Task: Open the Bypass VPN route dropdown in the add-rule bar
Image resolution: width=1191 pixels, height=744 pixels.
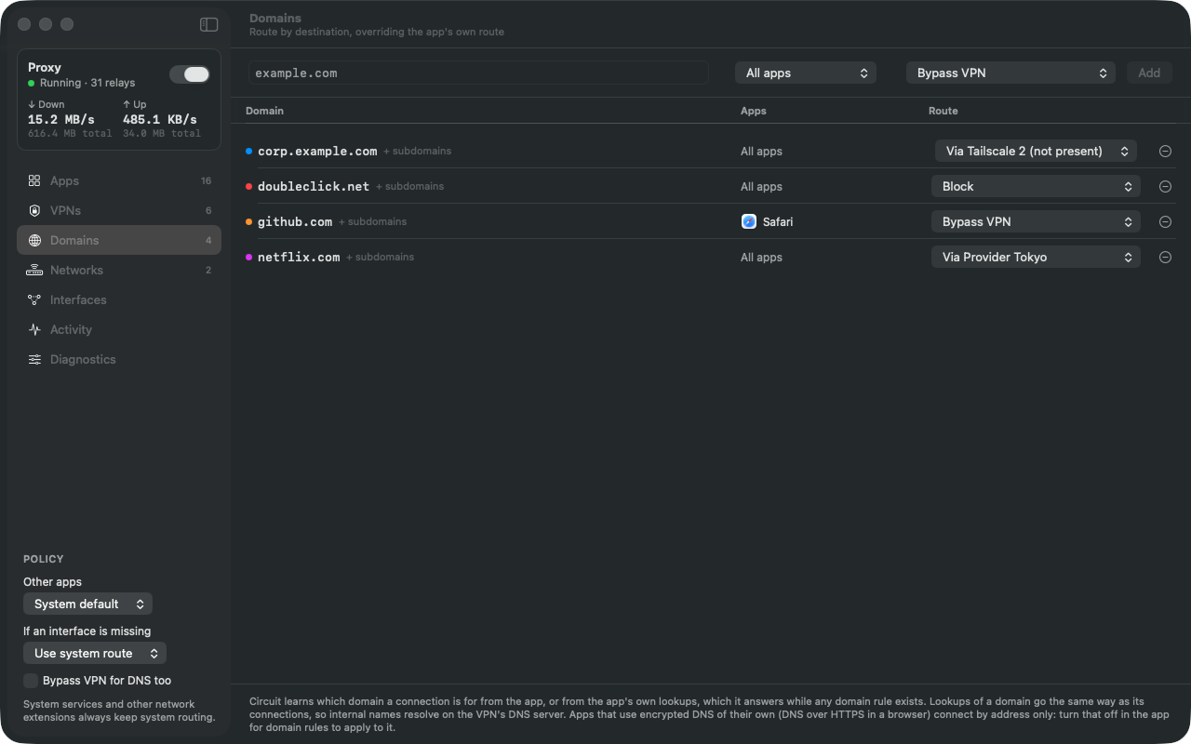Action: click(x=1010, y=73)
